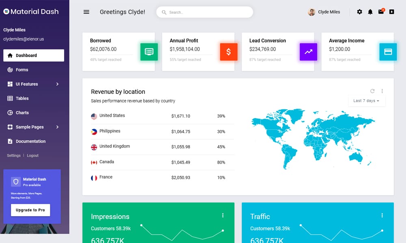This screenshot has width=406, height=243.
Task: Click the Upgrade to Pro button
Action: (x=30, y=210)
